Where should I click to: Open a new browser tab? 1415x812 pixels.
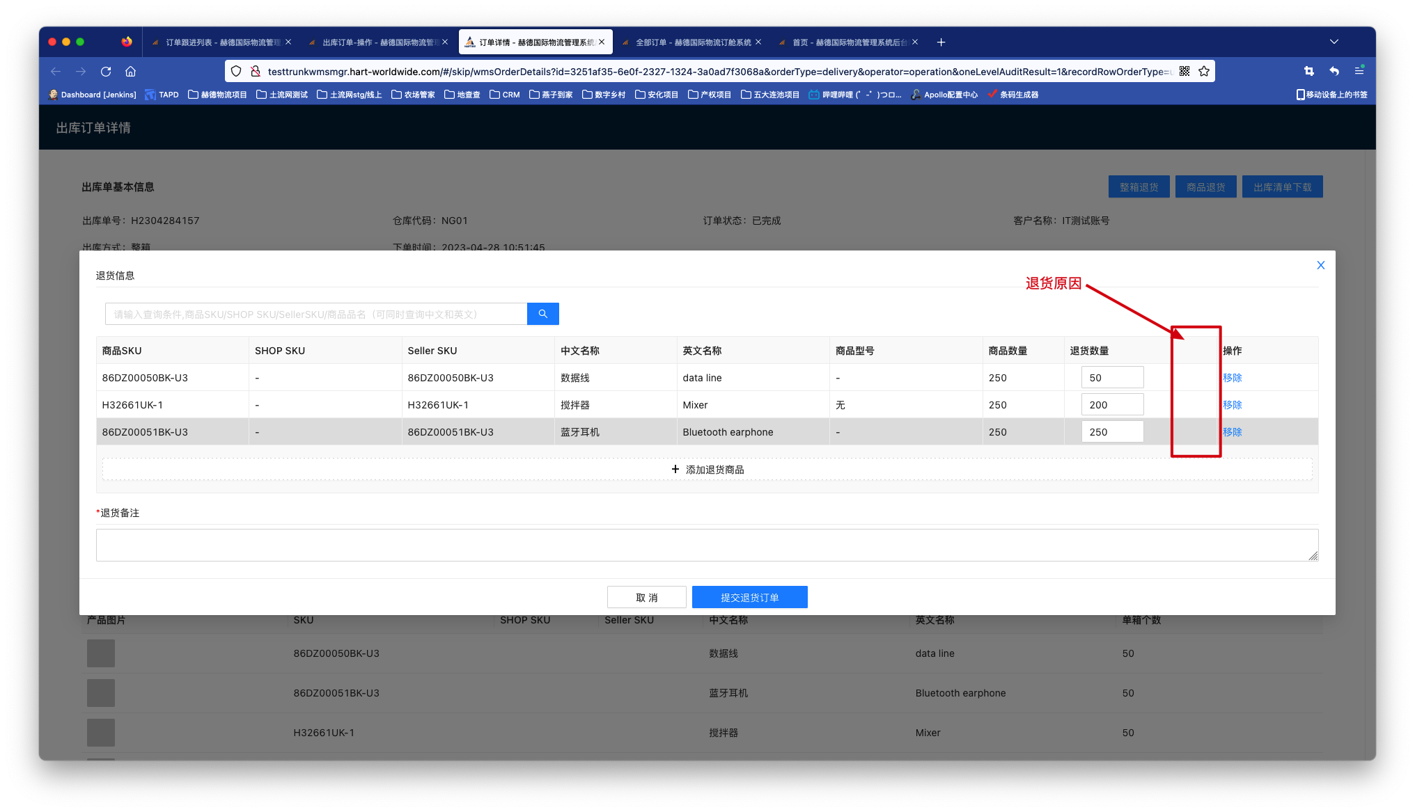tap(941, 42)
